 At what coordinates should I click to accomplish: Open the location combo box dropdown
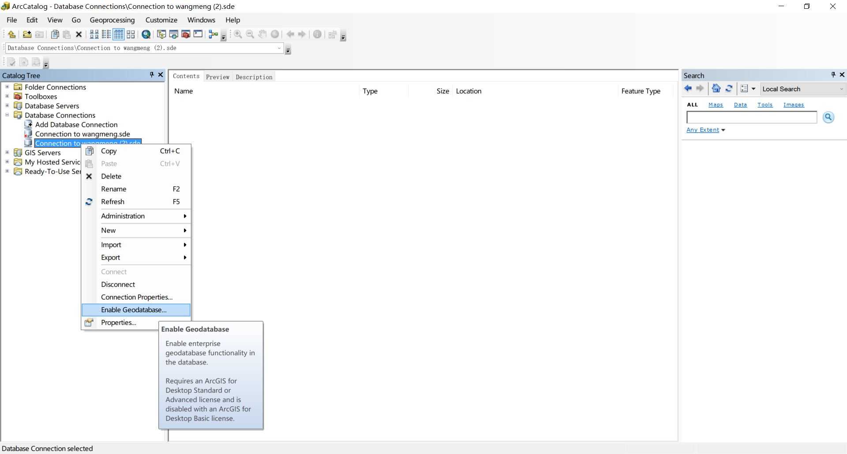(279, 48)
